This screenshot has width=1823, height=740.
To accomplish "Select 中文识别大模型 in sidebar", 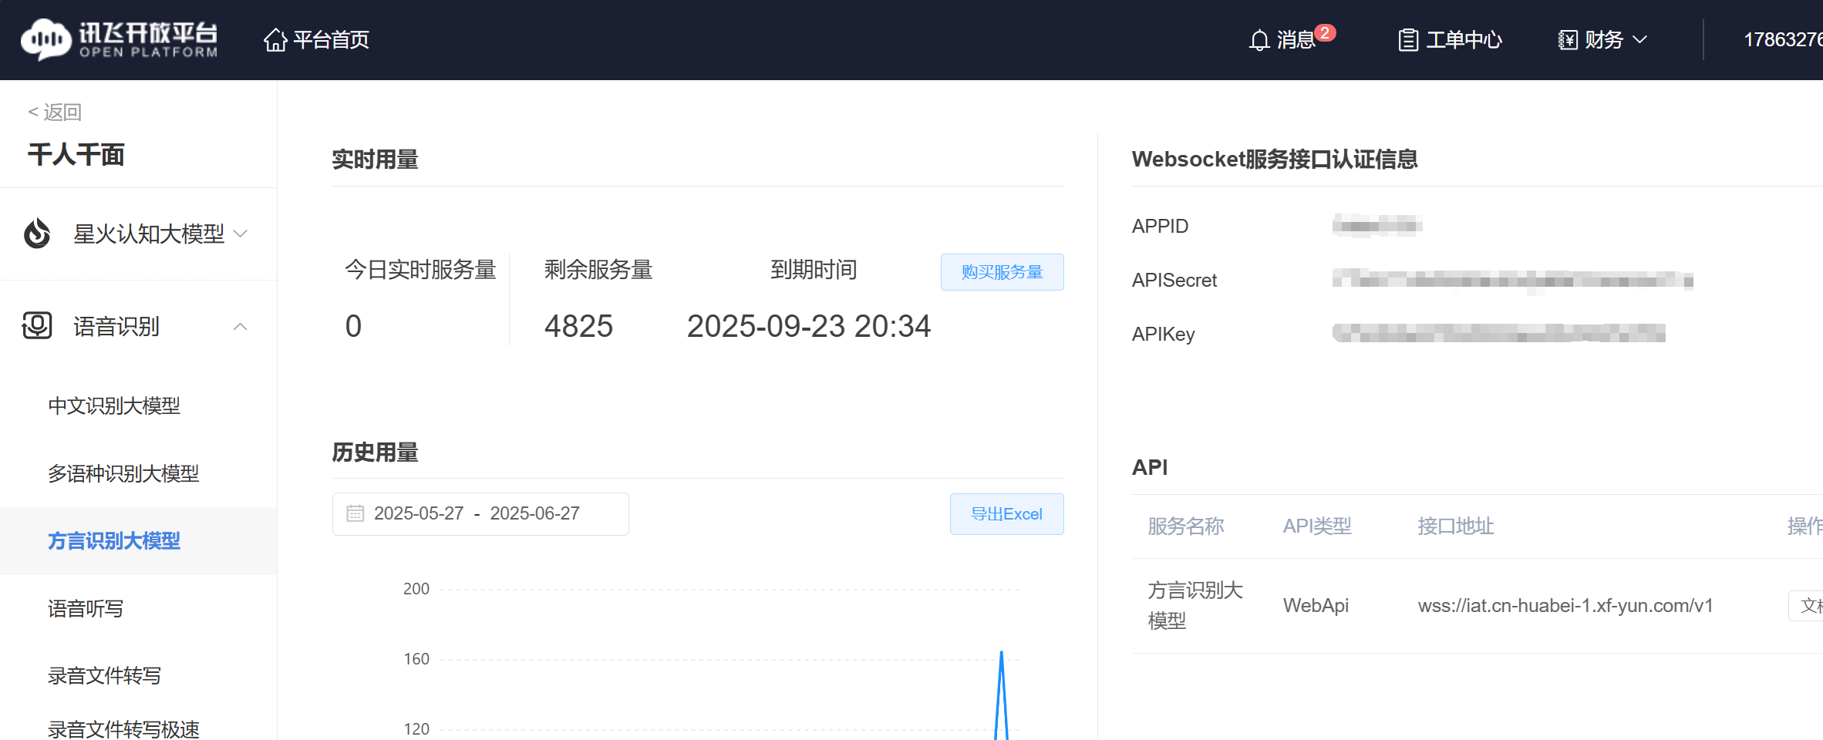I will click(114, 405).
